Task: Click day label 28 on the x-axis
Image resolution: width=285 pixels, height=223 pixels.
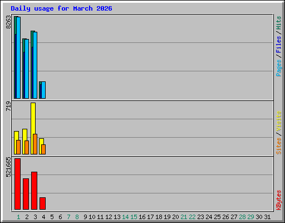Action: click(x=242, y=217)
